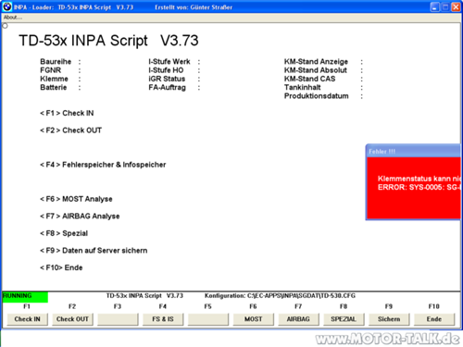Click the AIRBAG button

tap(298, 319)
